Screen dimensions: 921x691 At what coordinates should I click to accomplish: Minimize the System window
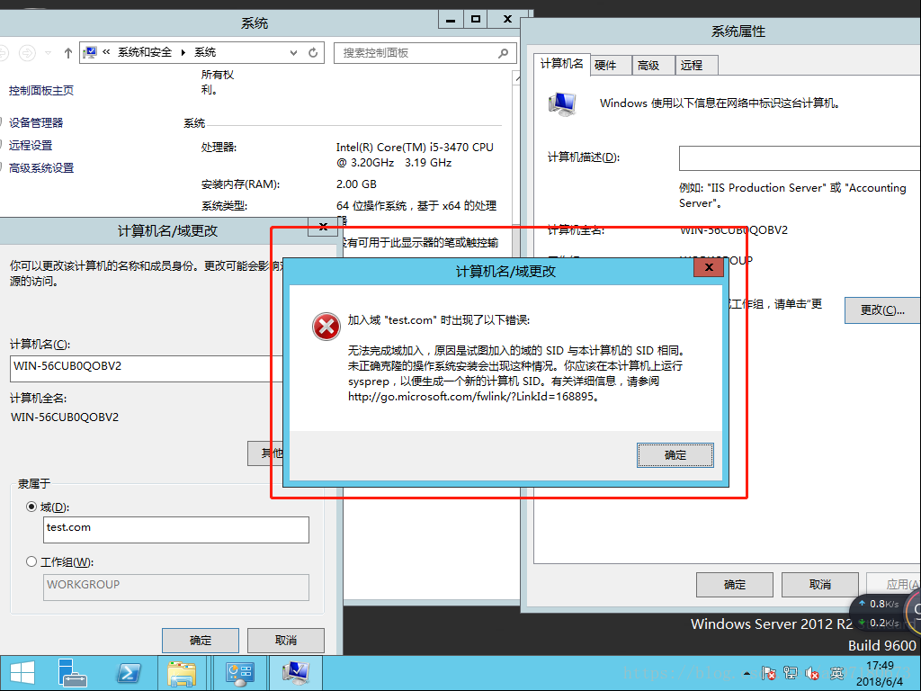click(451, 20)
